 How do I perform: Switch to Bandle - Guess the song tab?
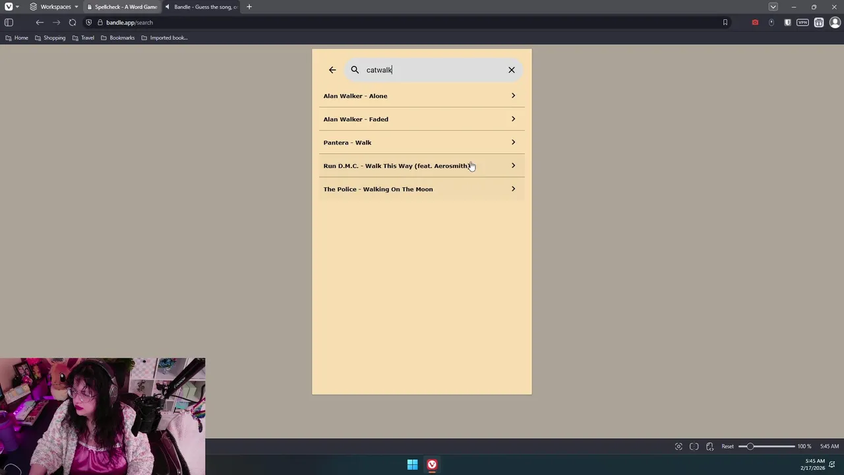coord(202,7)
